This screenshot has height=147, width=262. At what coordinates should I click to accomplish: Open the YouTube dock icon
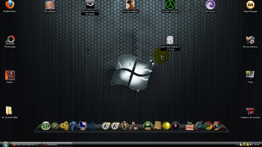click(190, 126)
